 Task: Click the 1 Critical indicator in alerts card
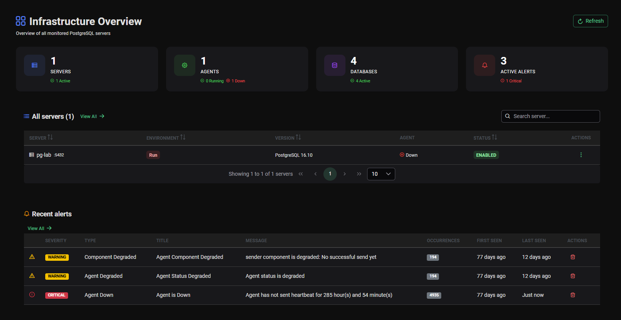point(511,81)
